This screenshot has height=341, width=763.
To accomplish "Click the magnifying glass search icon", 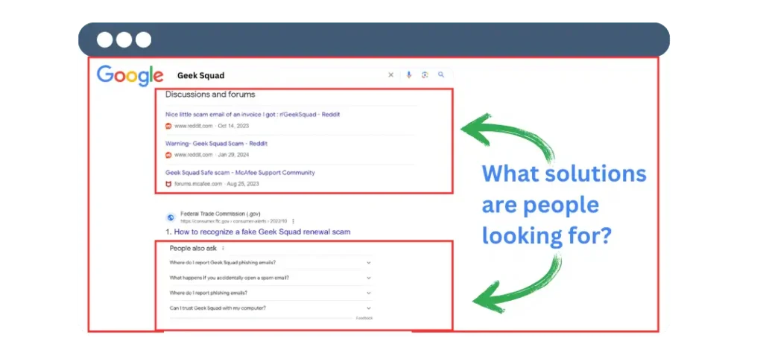I will click(441, 75).
